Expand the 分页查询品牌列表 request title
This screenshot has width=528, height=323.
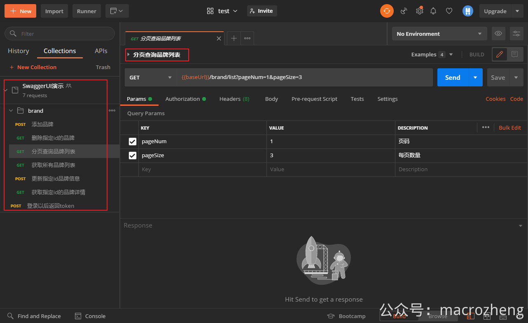click(x=128, y=55)
